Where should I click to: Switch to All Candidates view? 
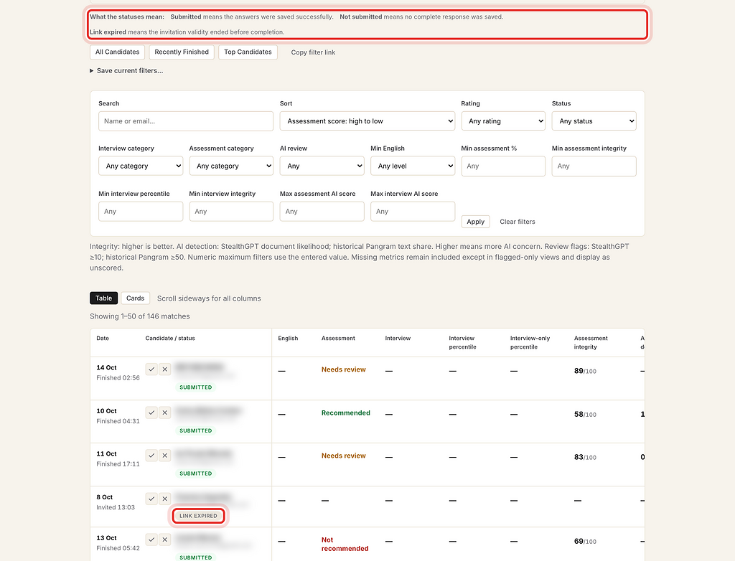click(117, 52)
